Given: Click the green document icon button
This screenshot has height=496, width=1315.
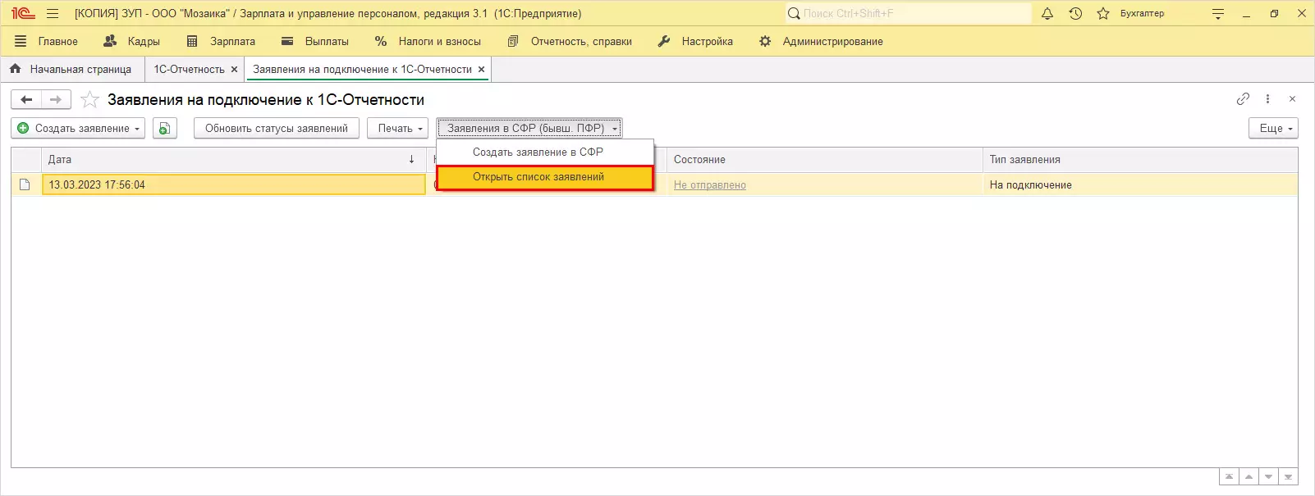Looking at the screenshot, I should tap(165, 128).
